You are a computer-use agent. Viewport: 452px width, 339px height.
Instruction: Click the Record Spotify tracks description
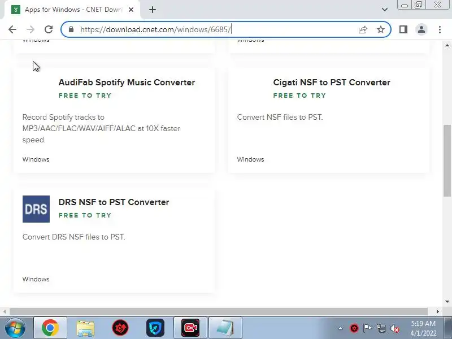coord(101,129)
